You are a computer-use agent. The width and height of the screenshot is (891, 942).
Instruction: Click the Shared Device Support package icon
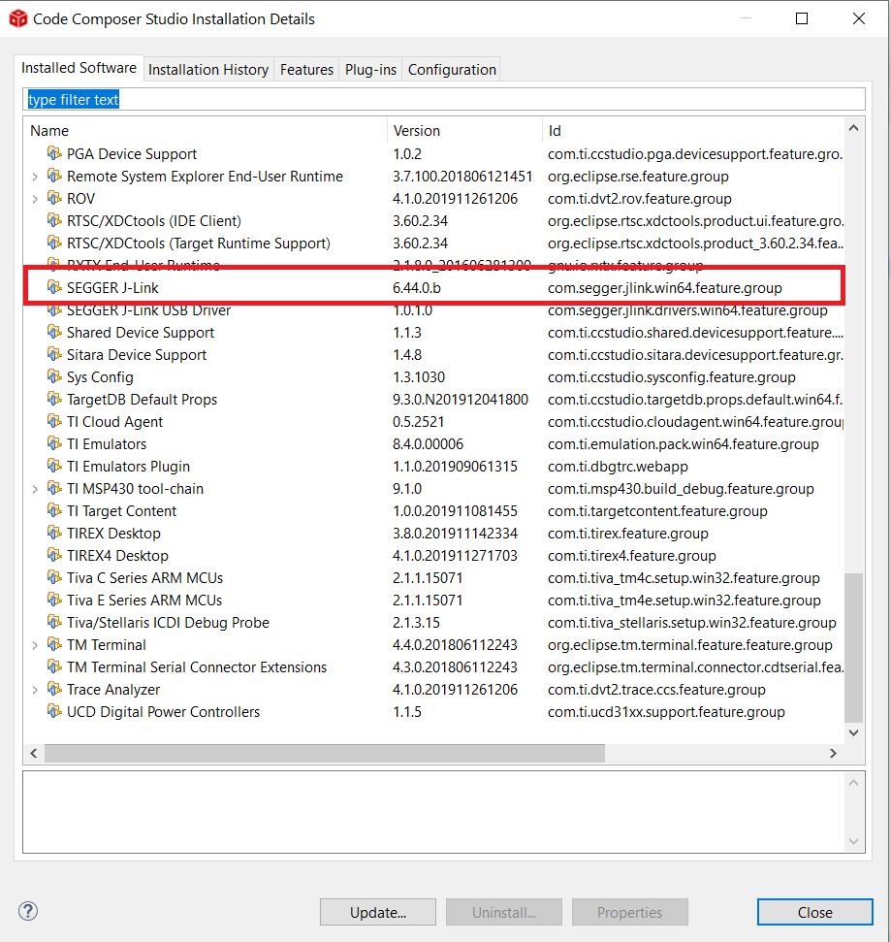[x=54, y=332]
